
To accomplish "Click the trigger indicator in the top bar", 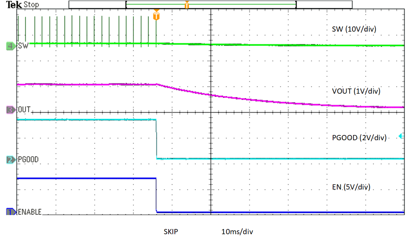I will point(187,4).
